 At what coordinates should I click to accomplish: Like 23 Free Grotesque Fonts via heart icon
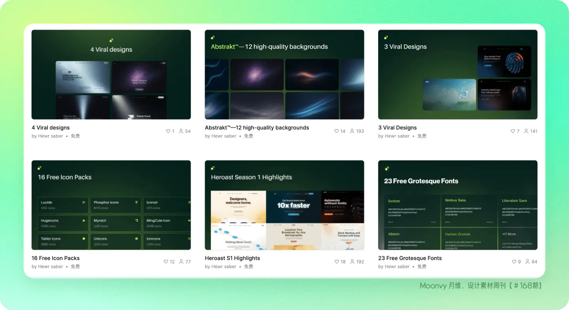(x=514, y=261)
